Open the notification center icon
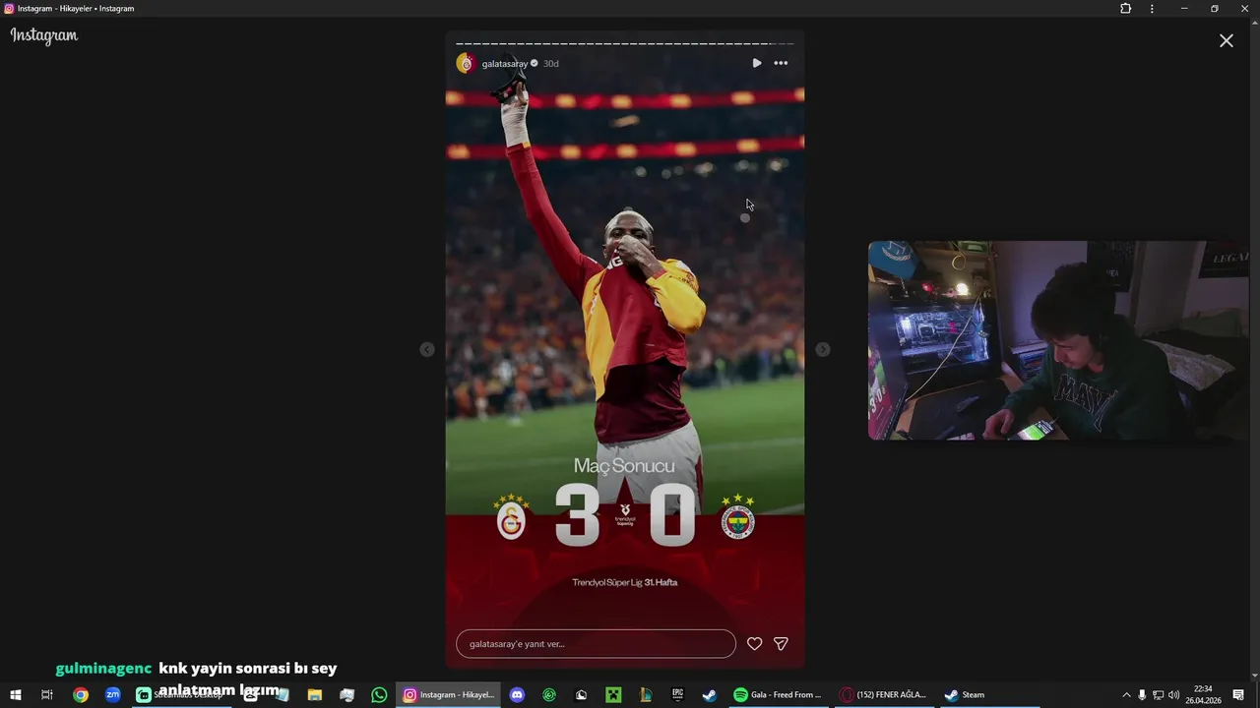1260x708 pixels. [1238, 695]
